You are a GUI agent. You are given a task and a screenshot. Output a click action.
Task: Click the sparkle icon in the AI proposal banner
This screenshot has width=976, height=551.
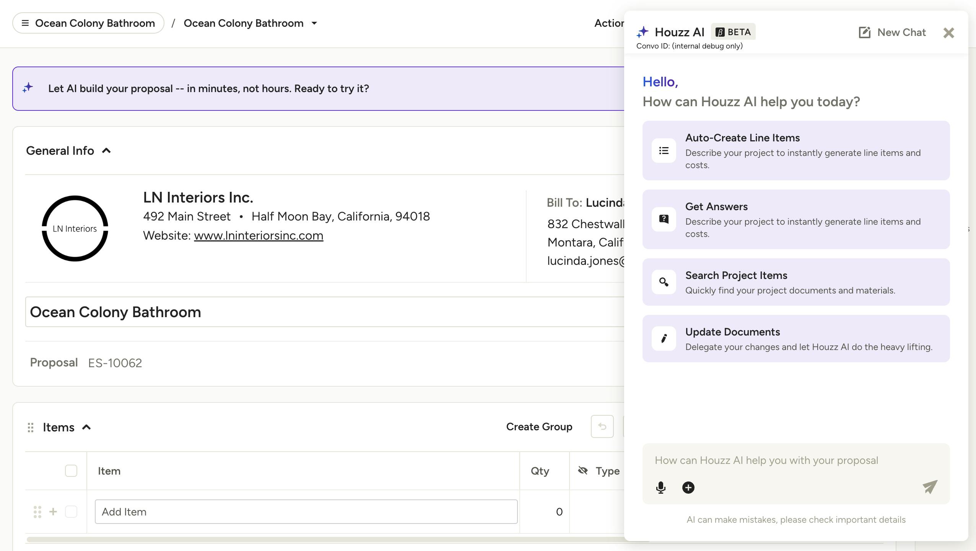pos(28,88)
